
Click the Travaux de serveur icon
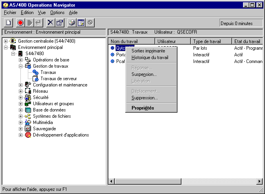click(x=35, y=79)
